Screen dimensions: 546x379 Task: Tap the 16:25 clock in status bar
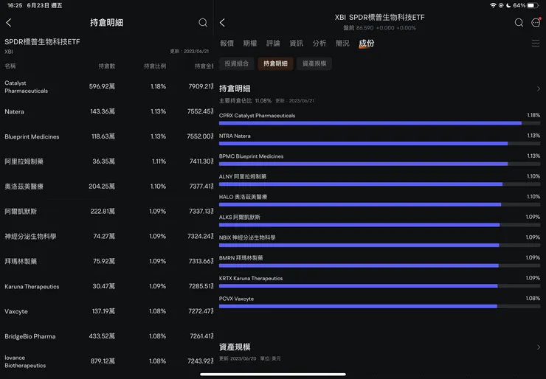15,6
